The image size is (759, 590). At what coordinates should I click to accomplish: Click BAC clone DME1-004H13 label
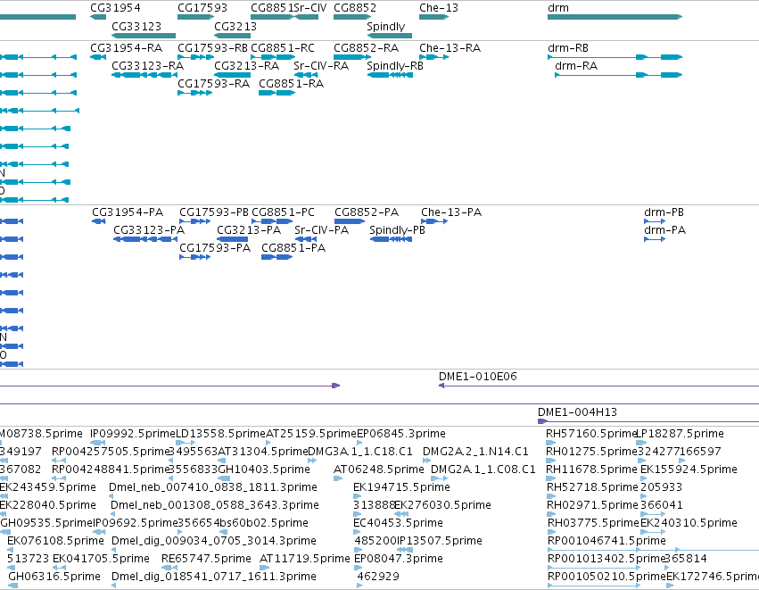(577, 412)
